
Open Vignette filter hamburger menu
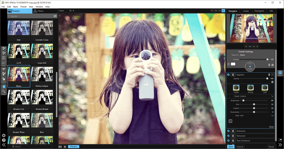coord(273,75)
